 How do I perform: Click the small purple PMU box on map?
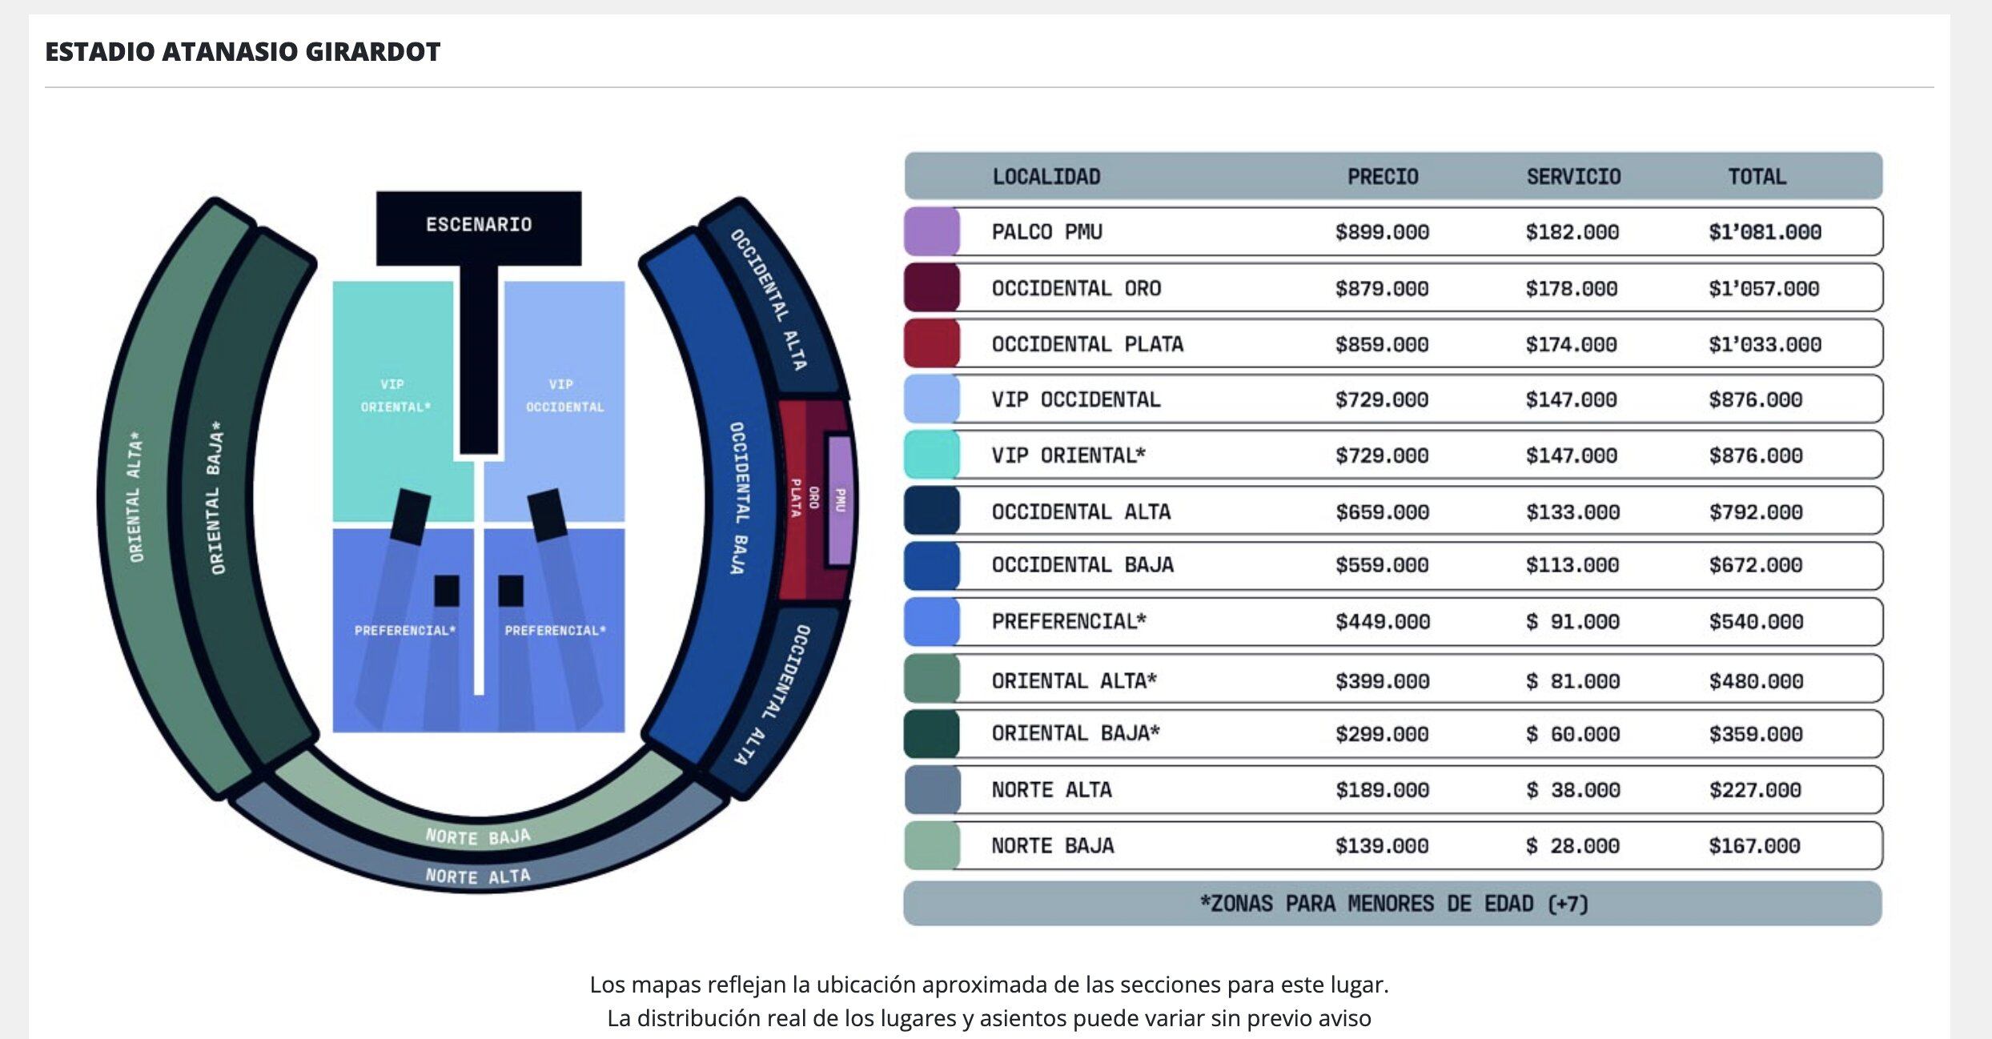839,500
